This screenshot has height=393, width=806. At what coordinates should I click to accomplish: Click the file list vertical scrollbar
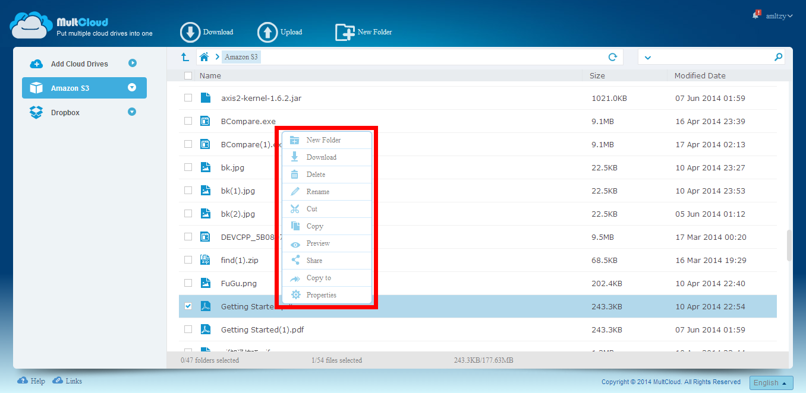[789, 245]
